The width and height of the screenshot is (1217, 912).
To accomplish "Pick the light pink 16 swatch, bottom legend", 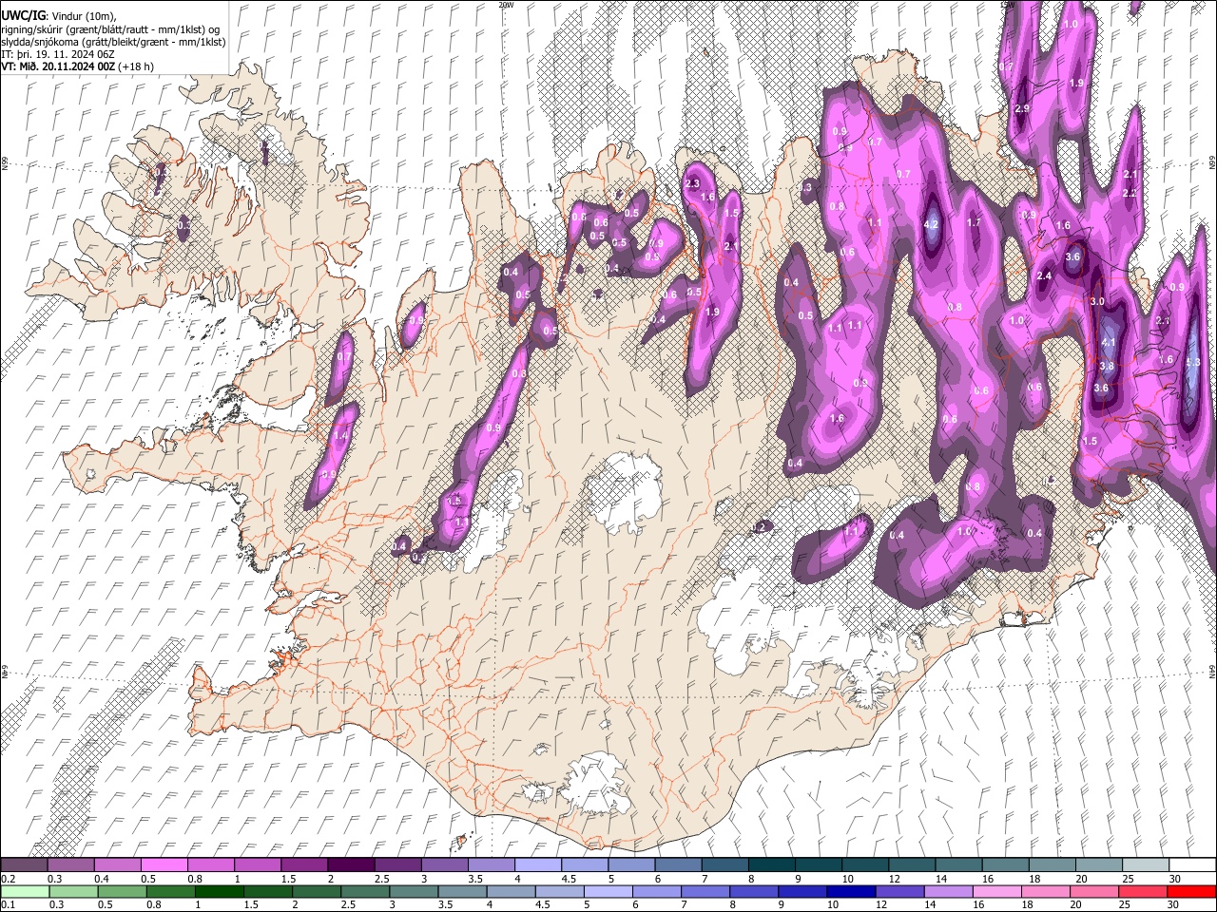I will tap(996, 892).
